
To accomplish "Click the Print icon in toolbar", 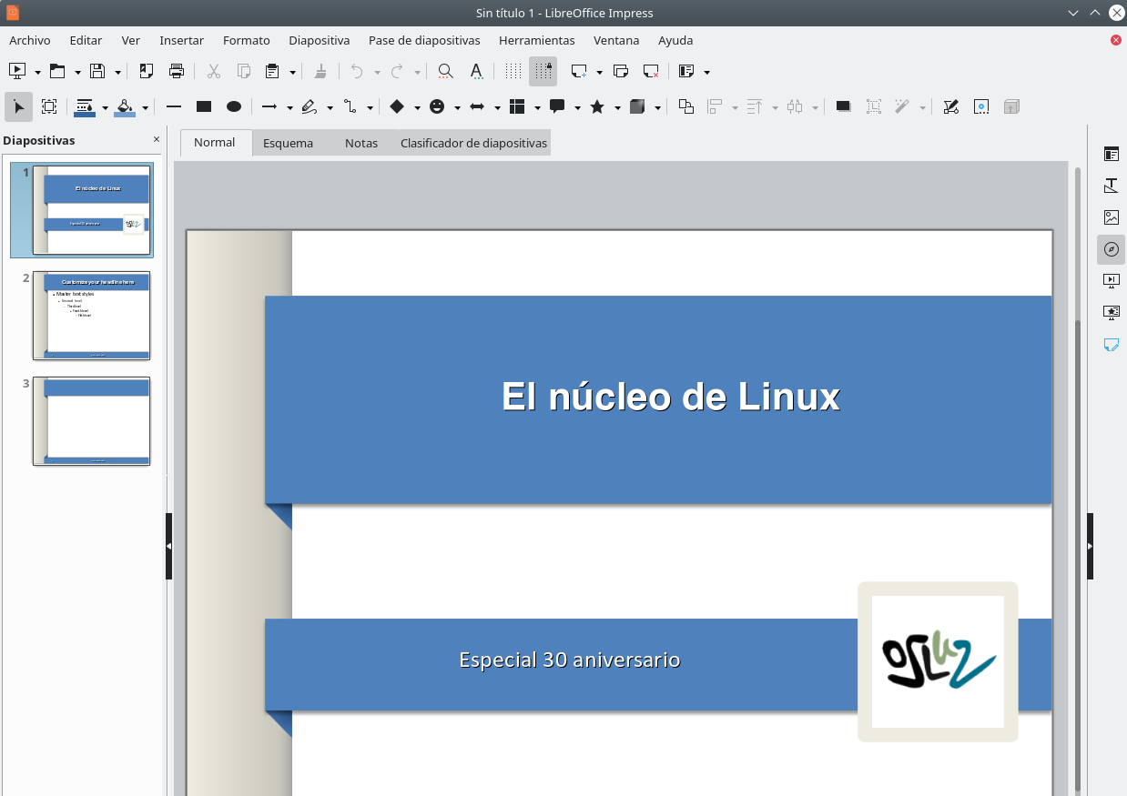I will 177,71.
